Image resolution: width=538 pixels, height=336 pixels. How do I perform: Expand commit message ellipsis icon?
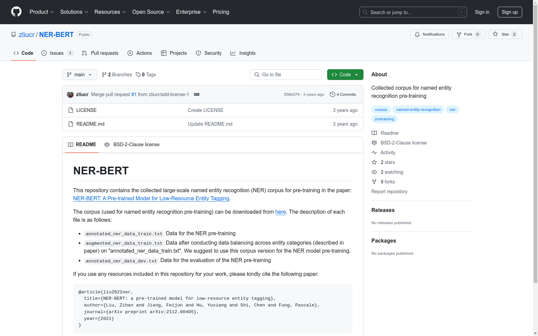(197, 94)
